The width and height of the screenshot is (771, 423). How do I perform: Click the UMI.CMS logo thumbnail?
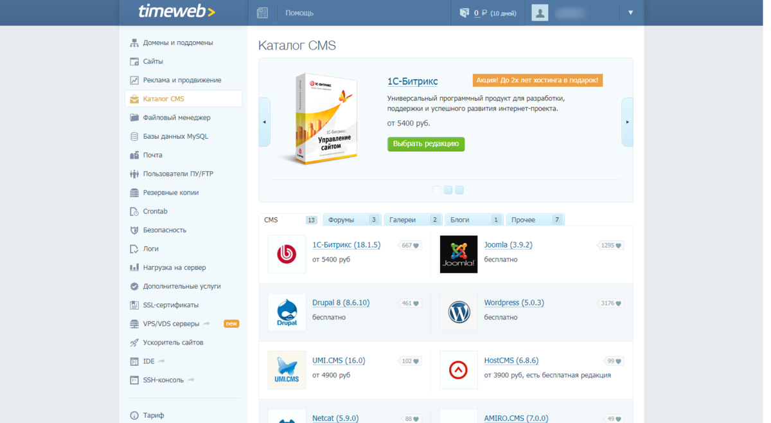tap(287, 370)
